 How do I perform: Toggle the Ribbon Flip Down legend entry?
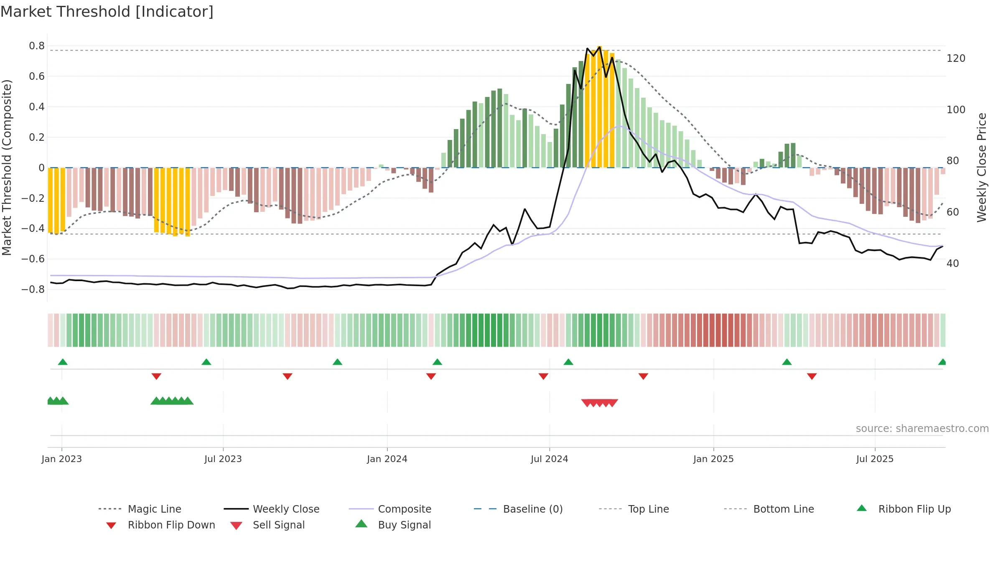tap(160, 525)
